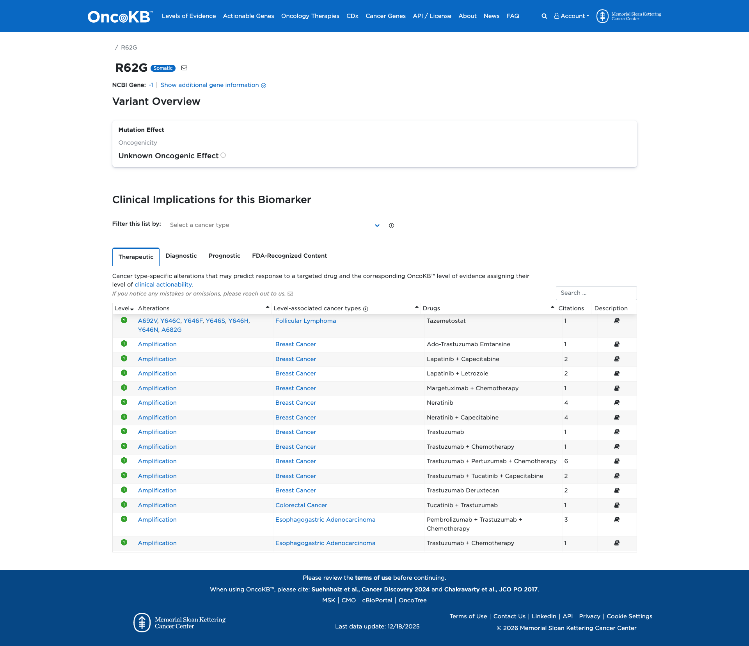Switch to the Diagnostic tab
The height and width of the screenshot is (646, 749).
pos(181,256)
